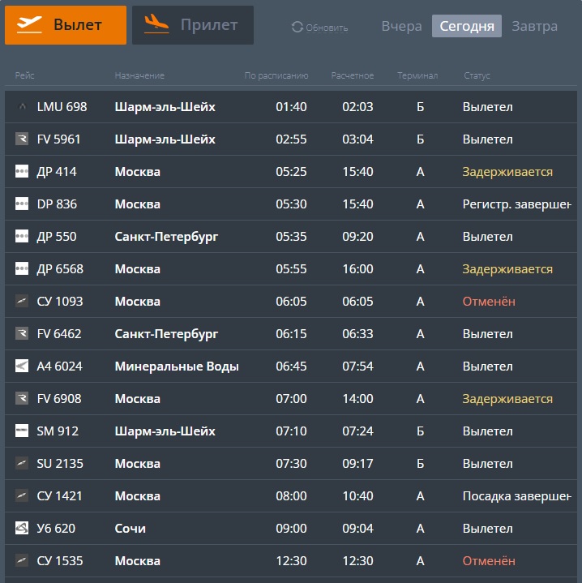Screen dimensions: 582x583
Task: Click scheduled time 09:00 for У6 620
Action: (x=291, y=529)
